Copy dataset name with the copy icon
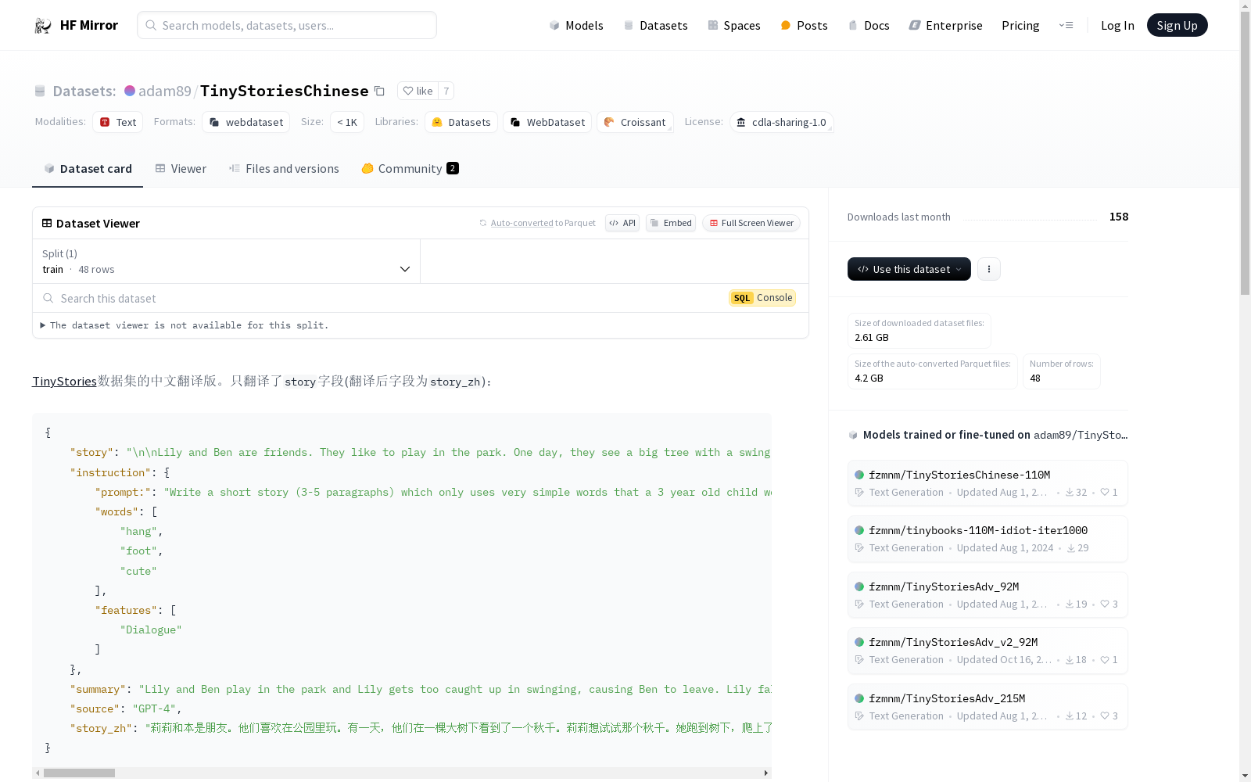 pyautogui.click(x=379, y=91)
